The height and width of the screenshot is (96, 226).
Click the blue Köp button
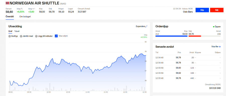coord(202,10)
